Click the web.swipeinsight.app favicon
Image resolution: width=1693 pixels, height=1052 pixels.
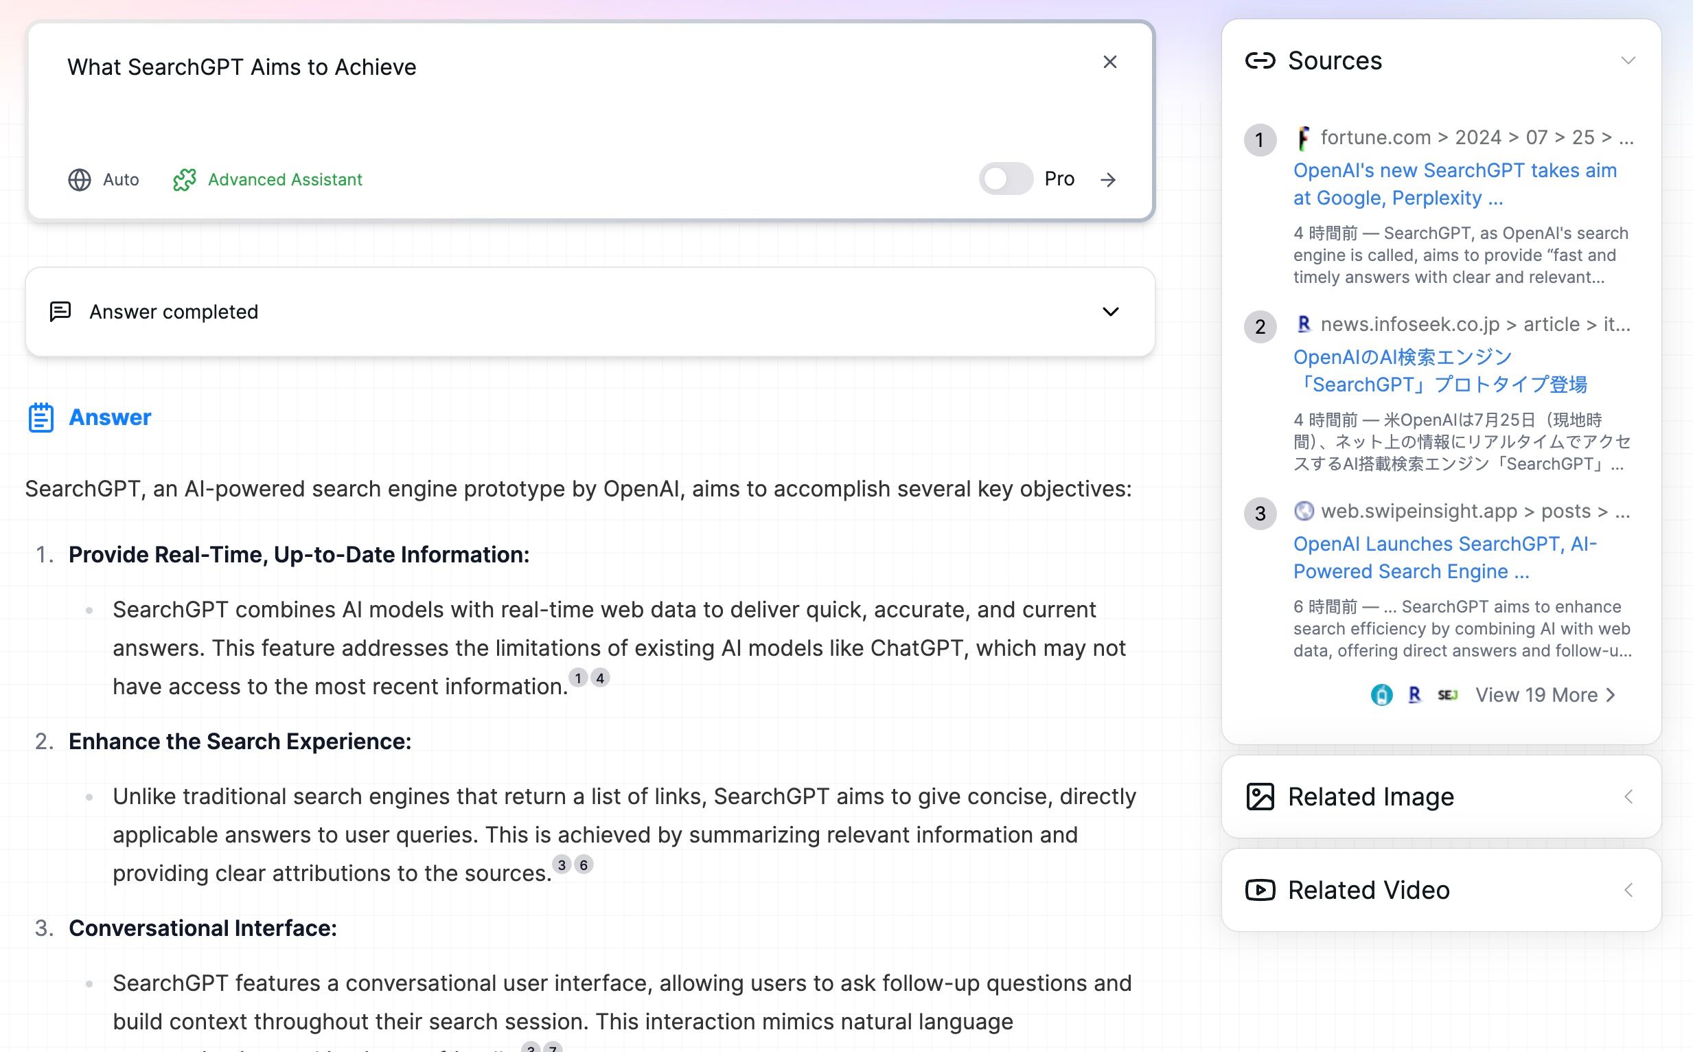coord(1304,511)
